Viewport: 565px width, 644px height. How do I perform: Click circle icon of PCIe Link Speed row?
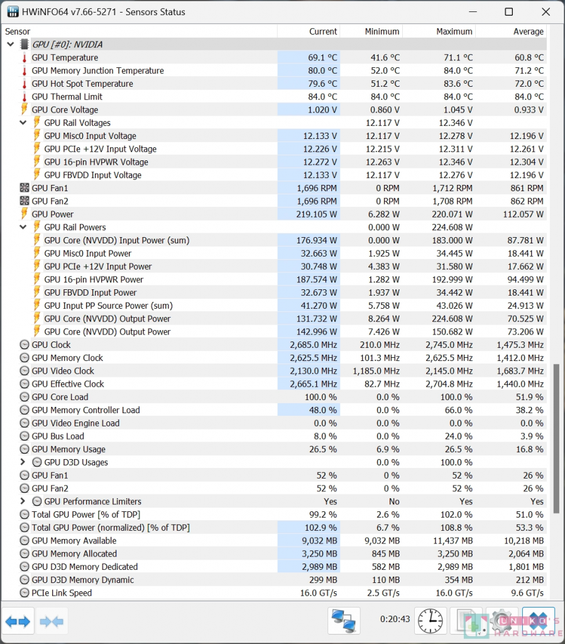tap(25, 593)
